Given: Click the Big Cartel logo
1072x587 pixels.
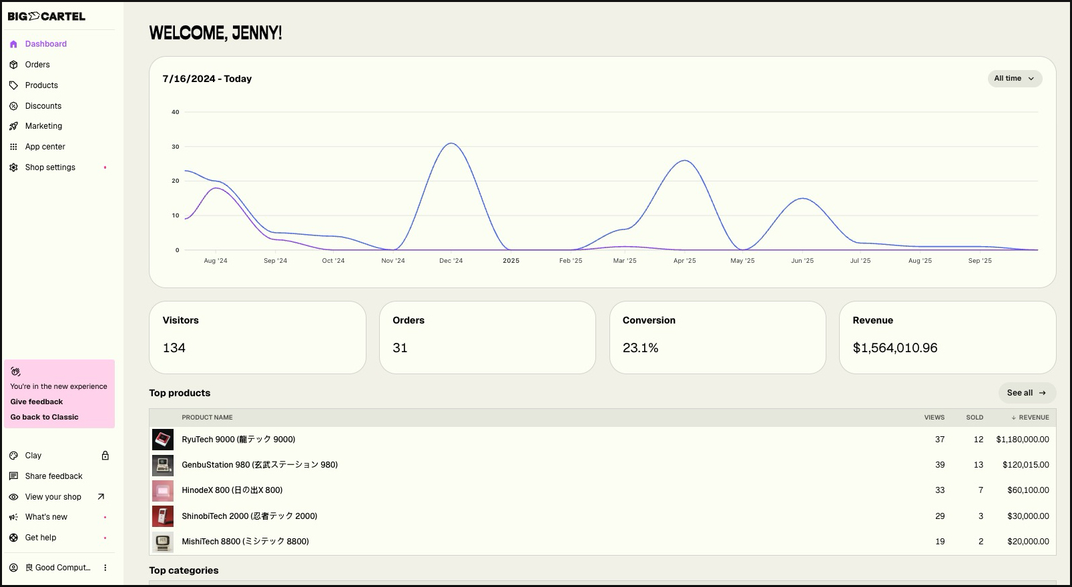Looking at the screenshot, I should click(47, 16).
